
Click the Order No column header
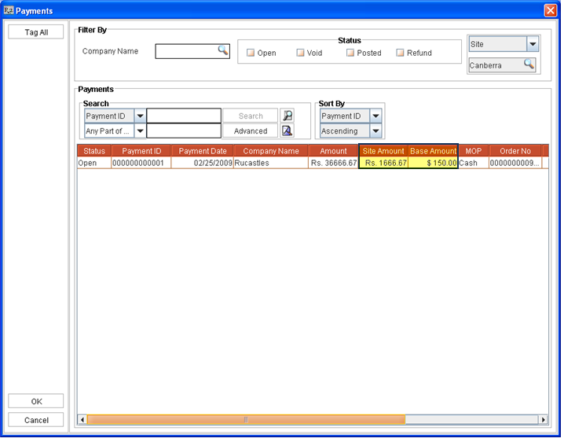point(515,151)
